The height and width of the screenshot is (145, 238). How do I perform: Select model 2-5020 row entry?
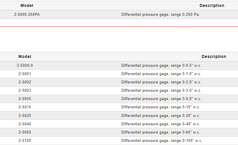[25, 115]
